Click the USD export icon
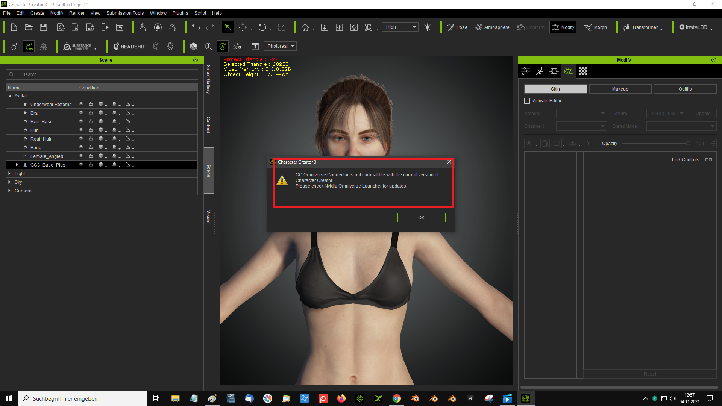 coord(91,27)
